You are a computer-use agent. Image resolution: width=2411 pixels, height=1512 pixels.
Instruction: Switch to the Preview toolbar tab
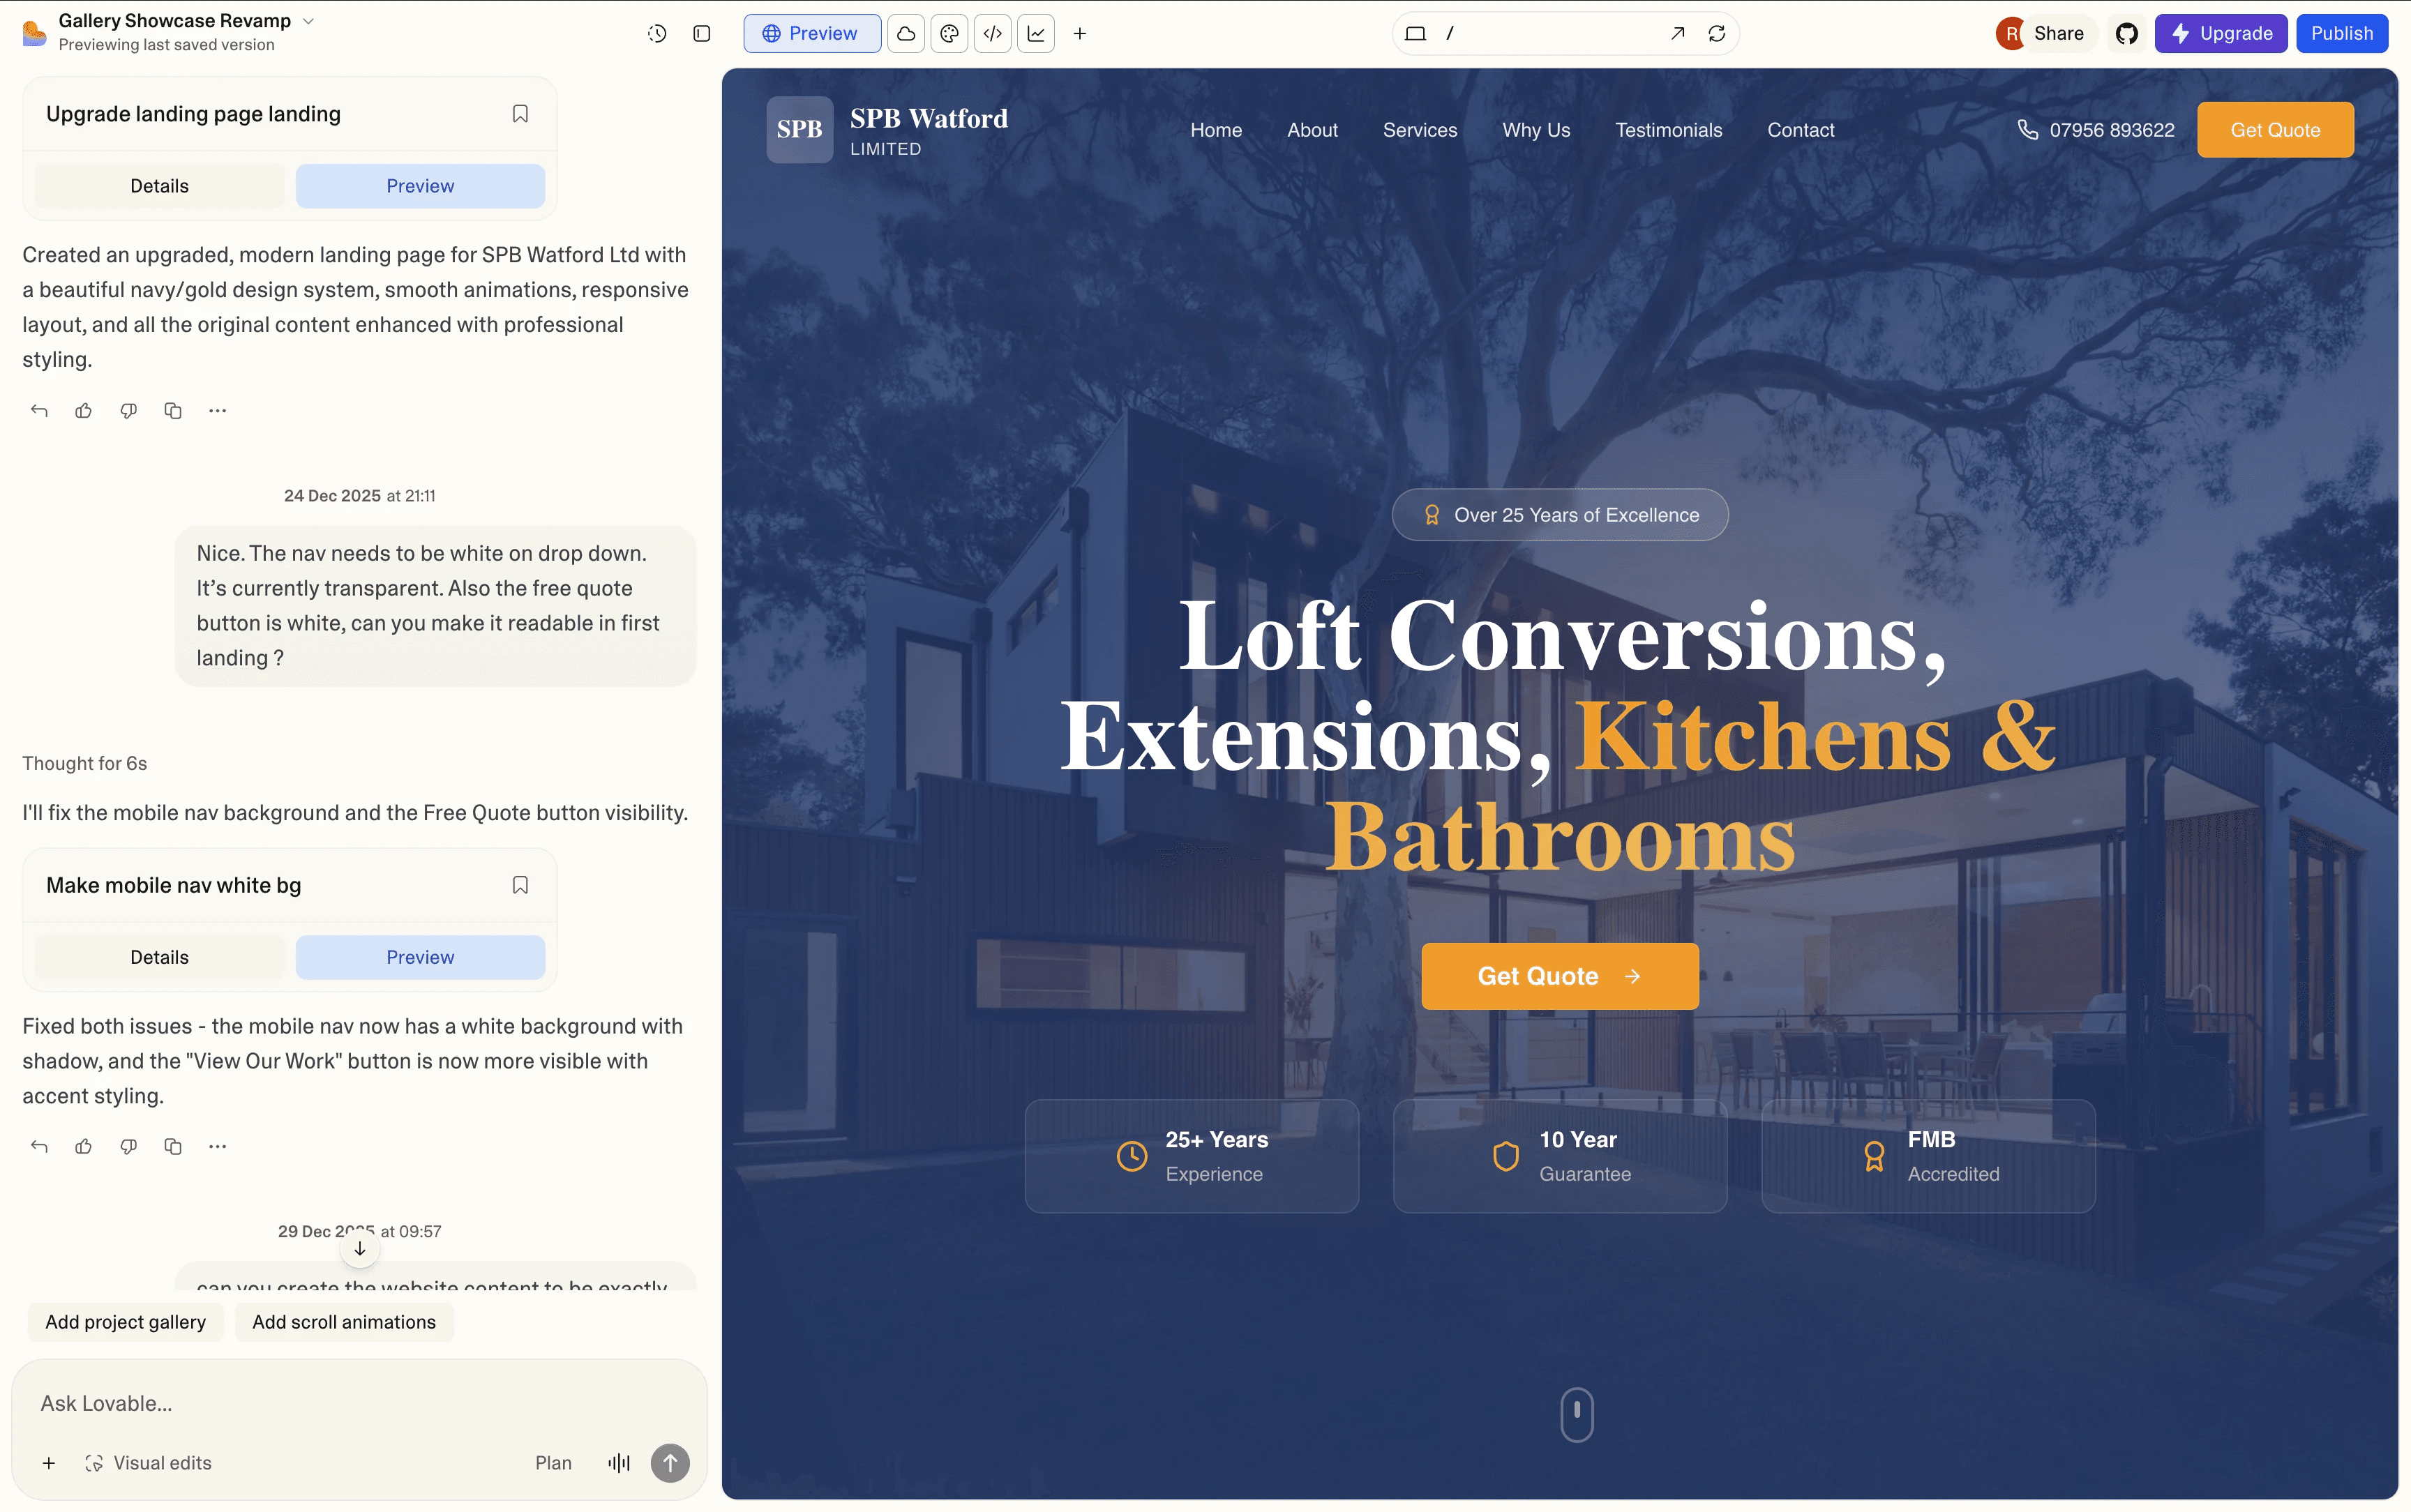pyautogui.click(x=811, y=33)
